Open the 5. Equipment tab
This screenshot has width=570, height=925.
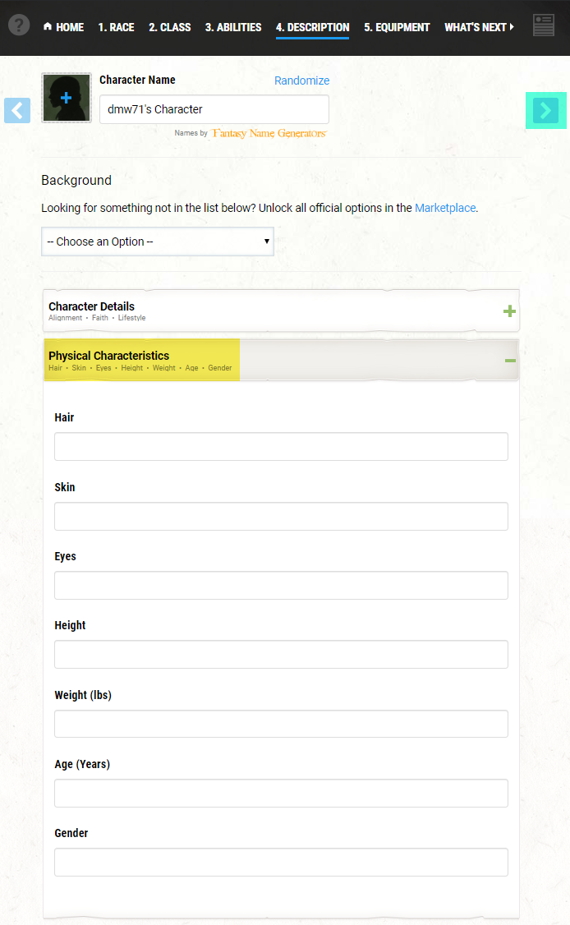[x=397, y=27]
